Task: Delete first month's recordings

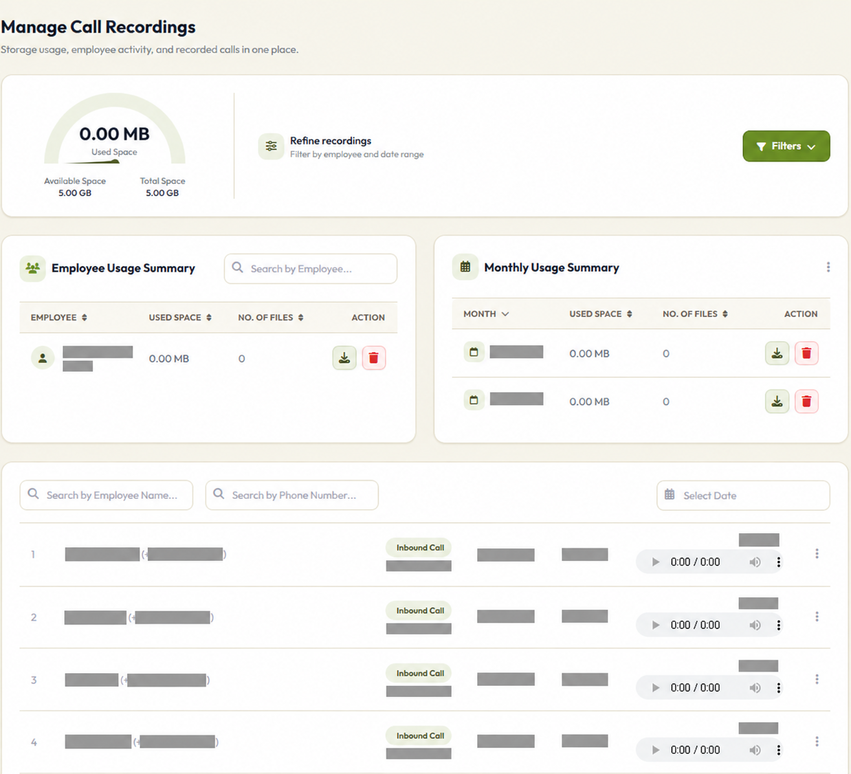Action: tap(806, 353)
